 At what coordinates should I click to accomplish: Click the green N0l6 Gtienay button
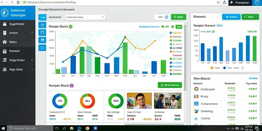point(170,85)
